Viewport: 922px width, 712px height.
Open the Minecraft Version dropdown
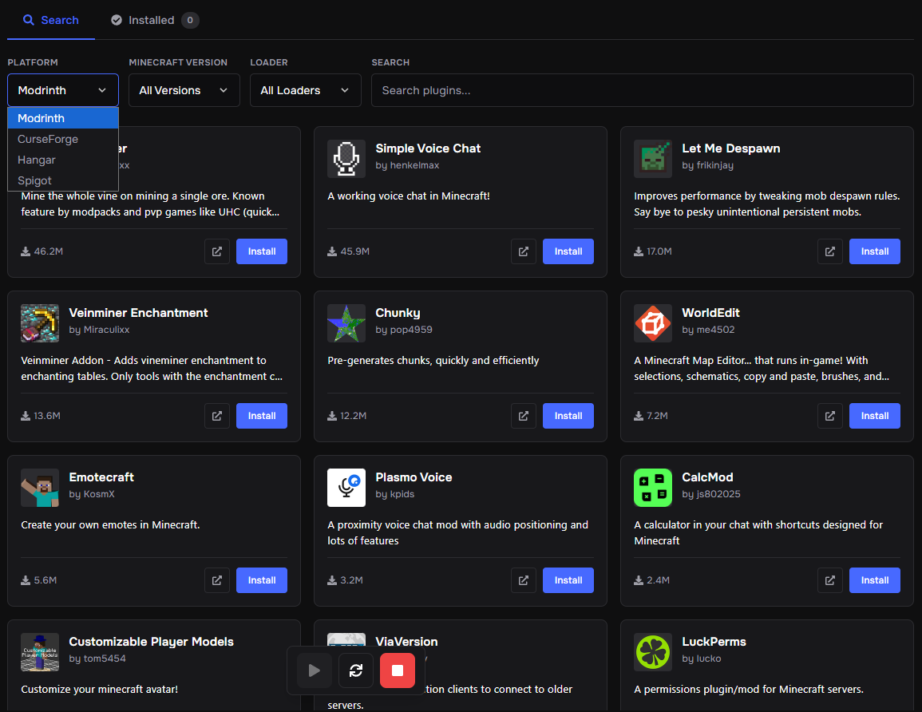[x=184, y=90]
